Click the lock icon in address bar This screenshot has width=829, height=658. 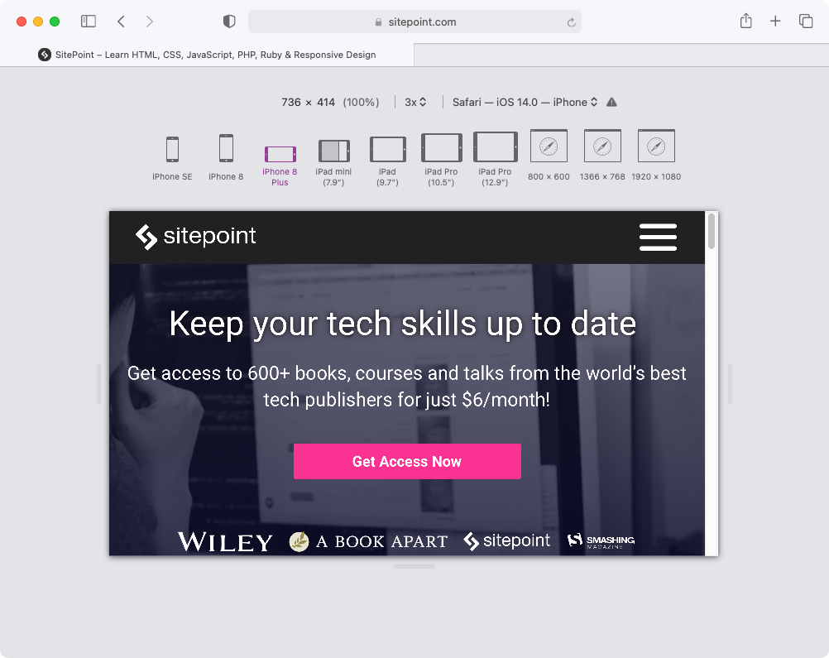(378, 22)
